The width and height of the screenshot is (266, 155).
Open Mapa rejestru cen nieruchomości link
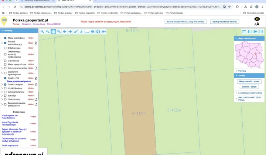coord(10,117)
